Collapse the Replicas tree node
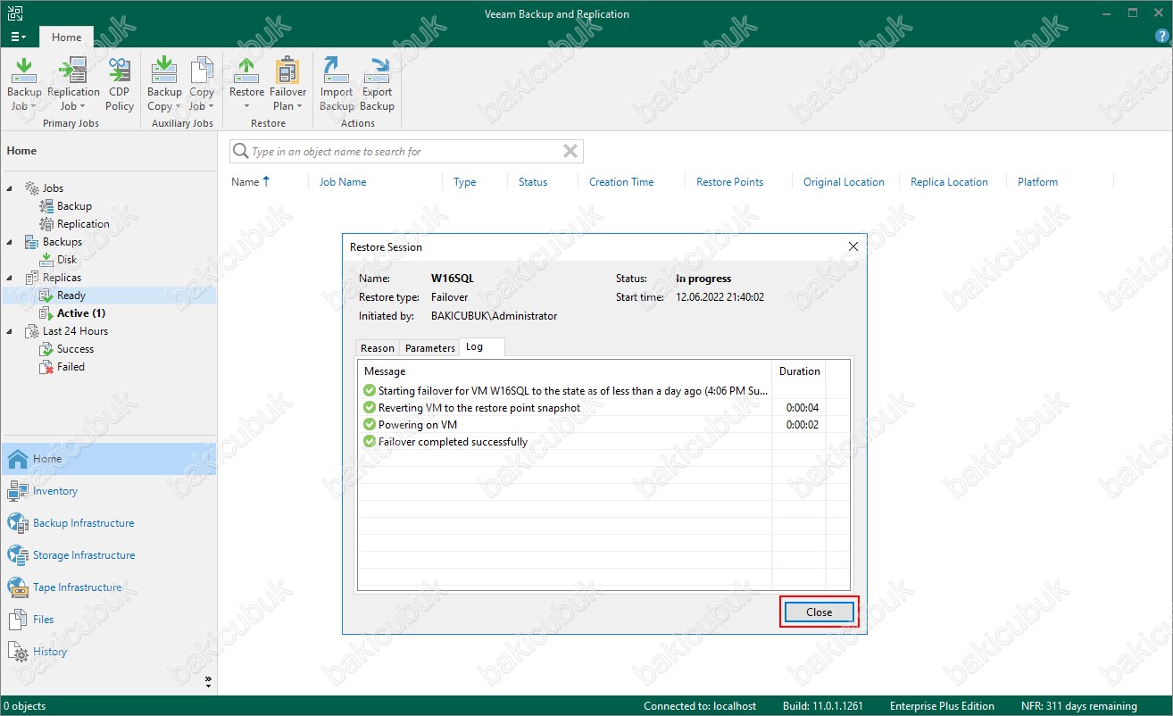The height and width of the screenshot is (716, 1173). coord(10,278)
